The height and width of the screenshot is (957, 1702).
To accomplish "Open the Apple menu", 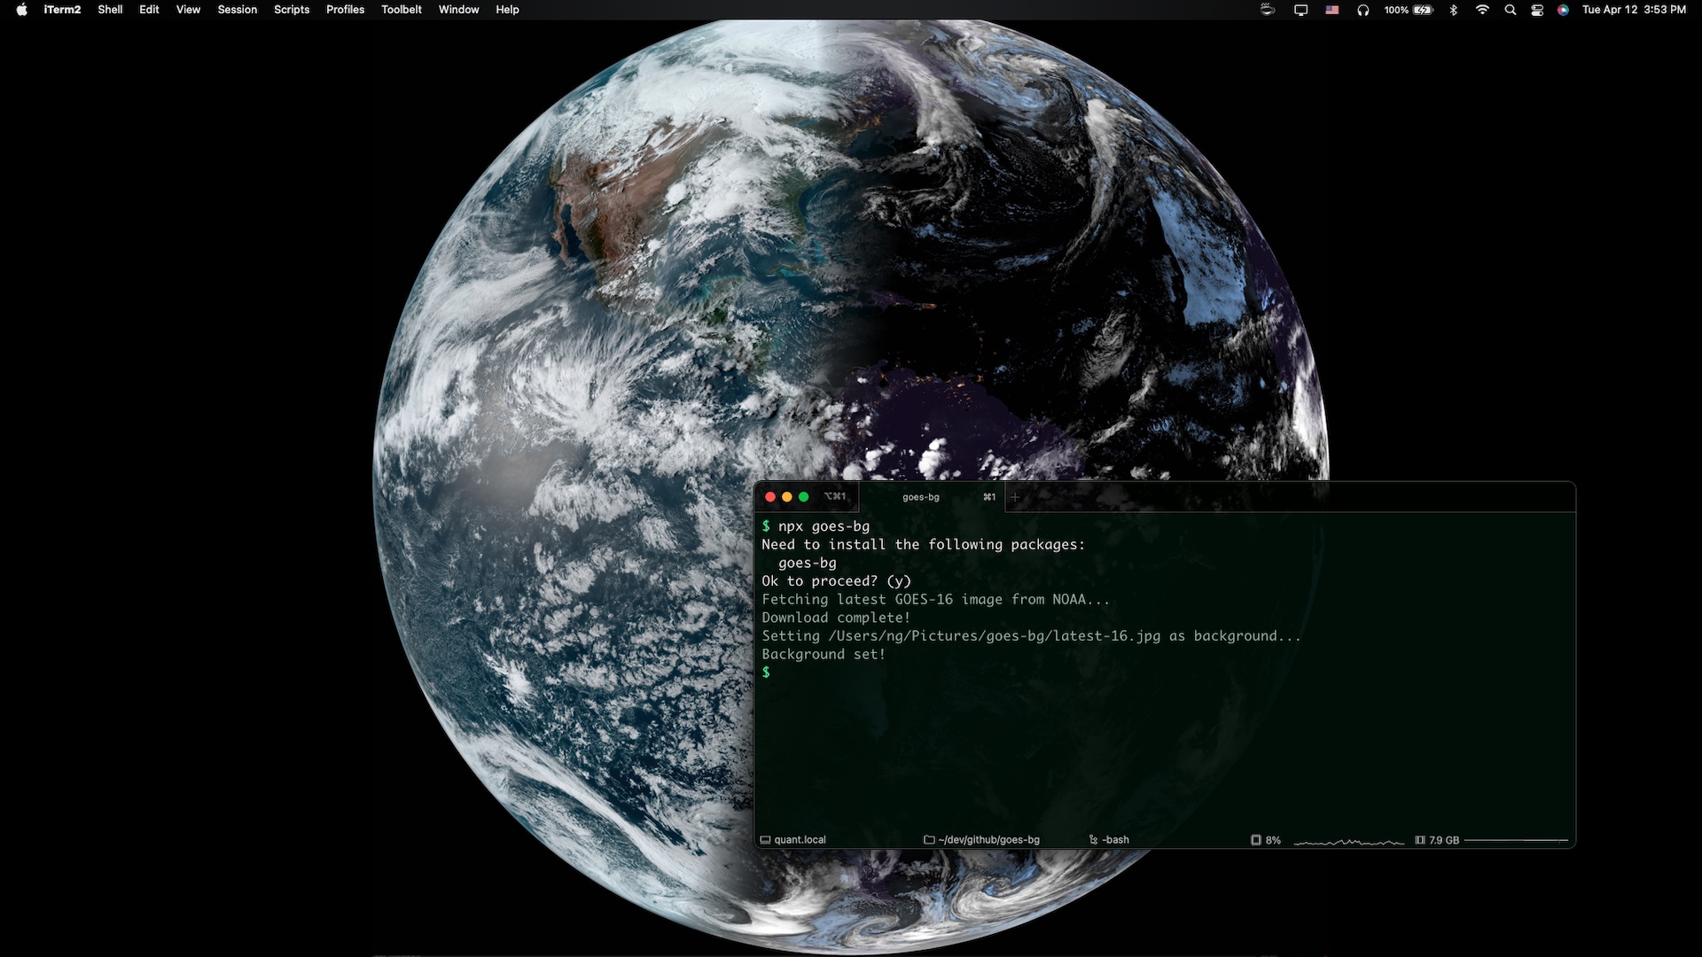I will 21,10.
